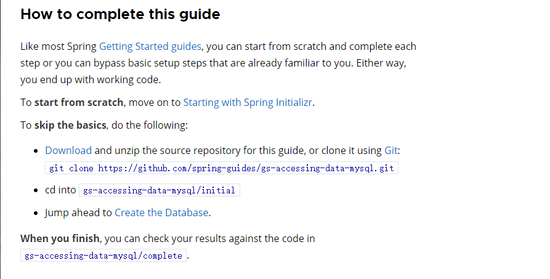The height and width of the screenshot is (279, 550).
Task: Click the Download link for the source repository
Action: (x=68, y=150)
